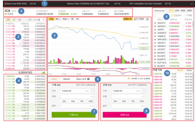The width and height of the screenshot is (195, 122).
Task: Open the decimal grouping dropdown
Action: pyautogui.click(x=39, y=20)
